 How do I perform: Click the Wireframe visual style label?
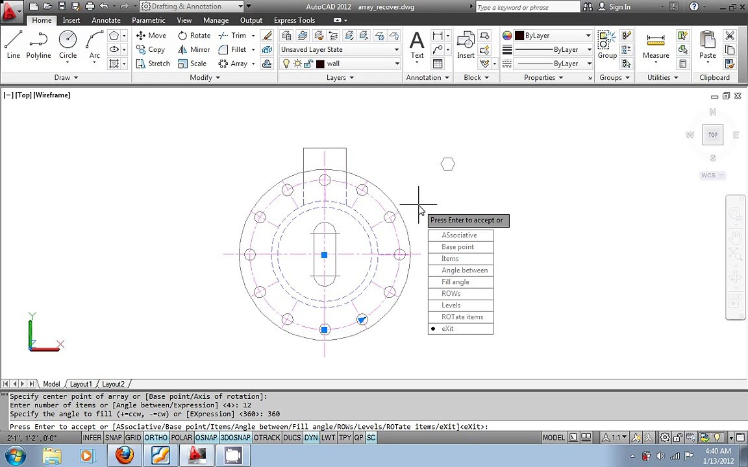[x=52, y=95]
